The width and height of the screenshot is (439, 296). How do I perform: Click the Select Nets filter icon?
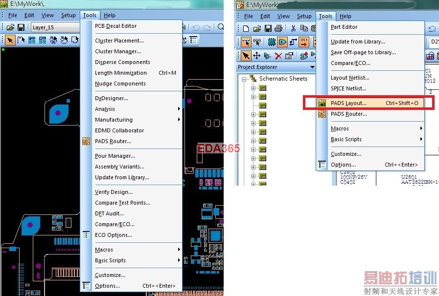pyautogui.click(x=293, y=42)
